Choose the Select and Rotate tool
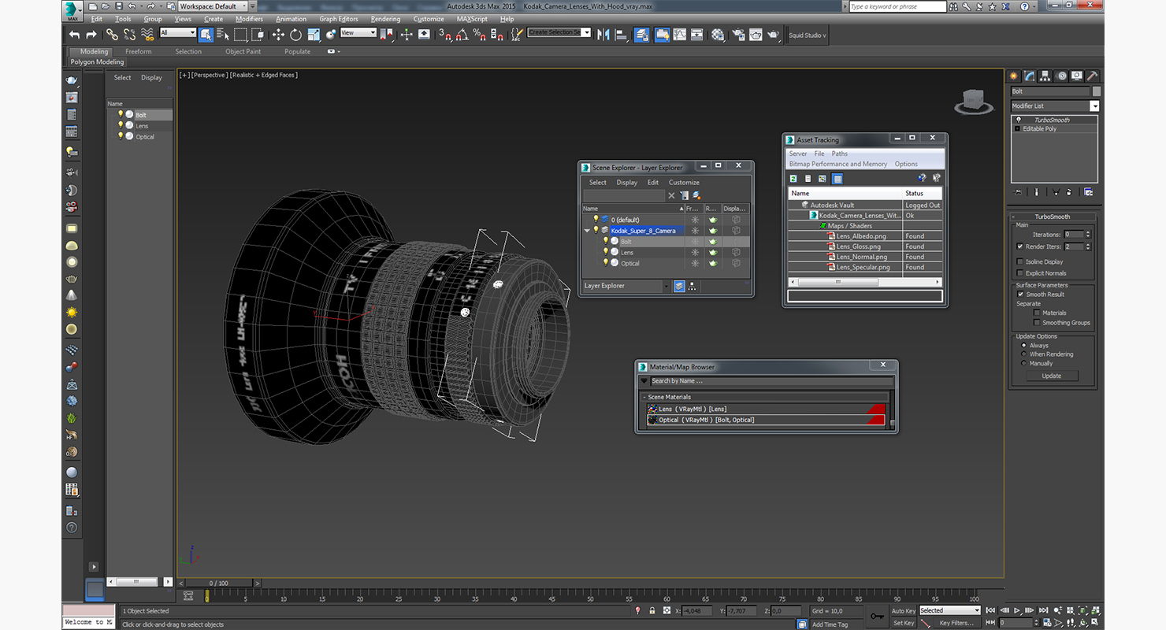Image resolution: width=1166 pixels, height=630 pixels. point(295,35)
